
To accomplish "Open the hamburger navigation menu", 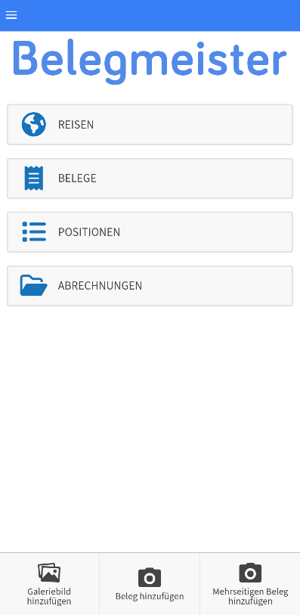I will tap(11, 15).
